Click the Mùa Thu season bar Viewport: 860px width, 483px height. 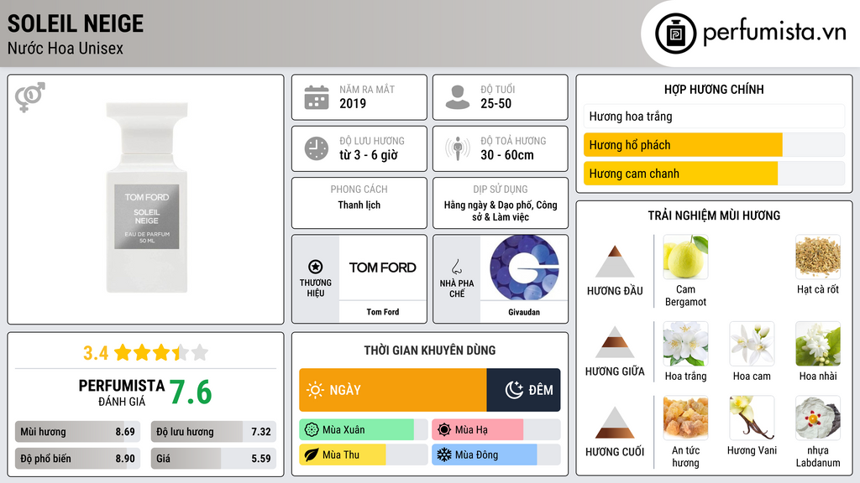(x=363, y=455)
